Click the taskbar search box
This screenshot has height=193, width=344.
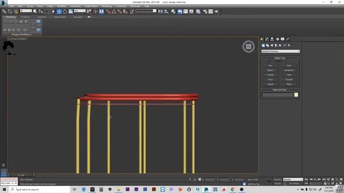[x=39, y=189]
